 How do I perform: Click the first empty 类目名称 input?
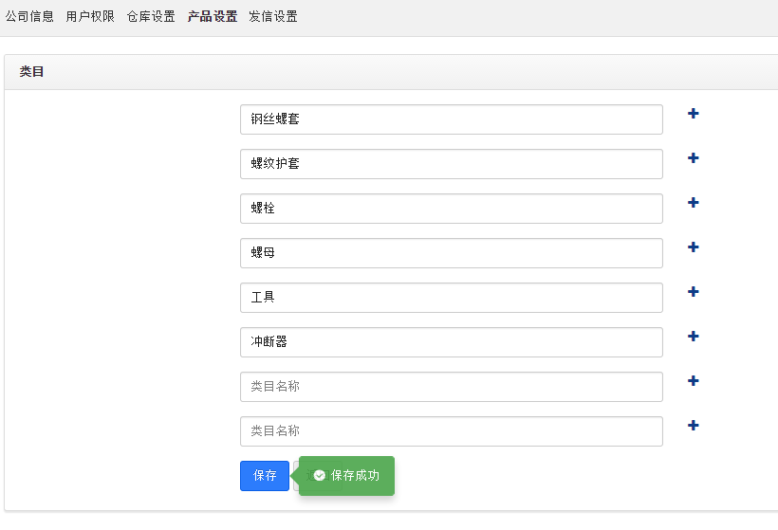(452, 387)
